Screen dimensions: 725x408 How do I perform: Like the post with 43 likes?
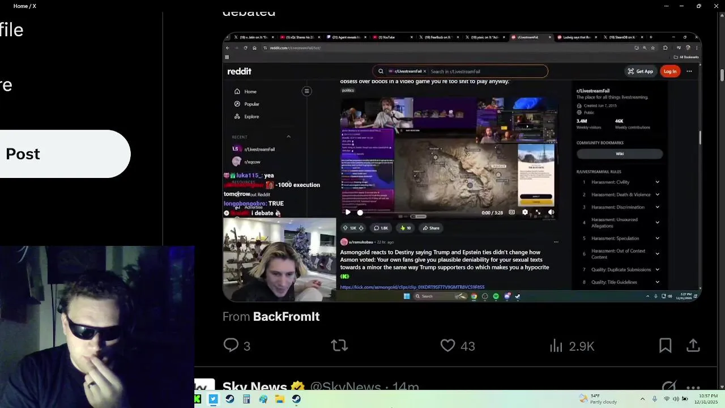click(447, 345)
